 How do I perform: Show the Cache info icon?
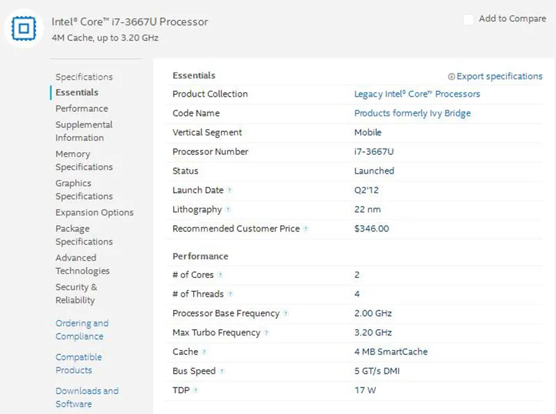pyautogui.click(x=204, y=352)
